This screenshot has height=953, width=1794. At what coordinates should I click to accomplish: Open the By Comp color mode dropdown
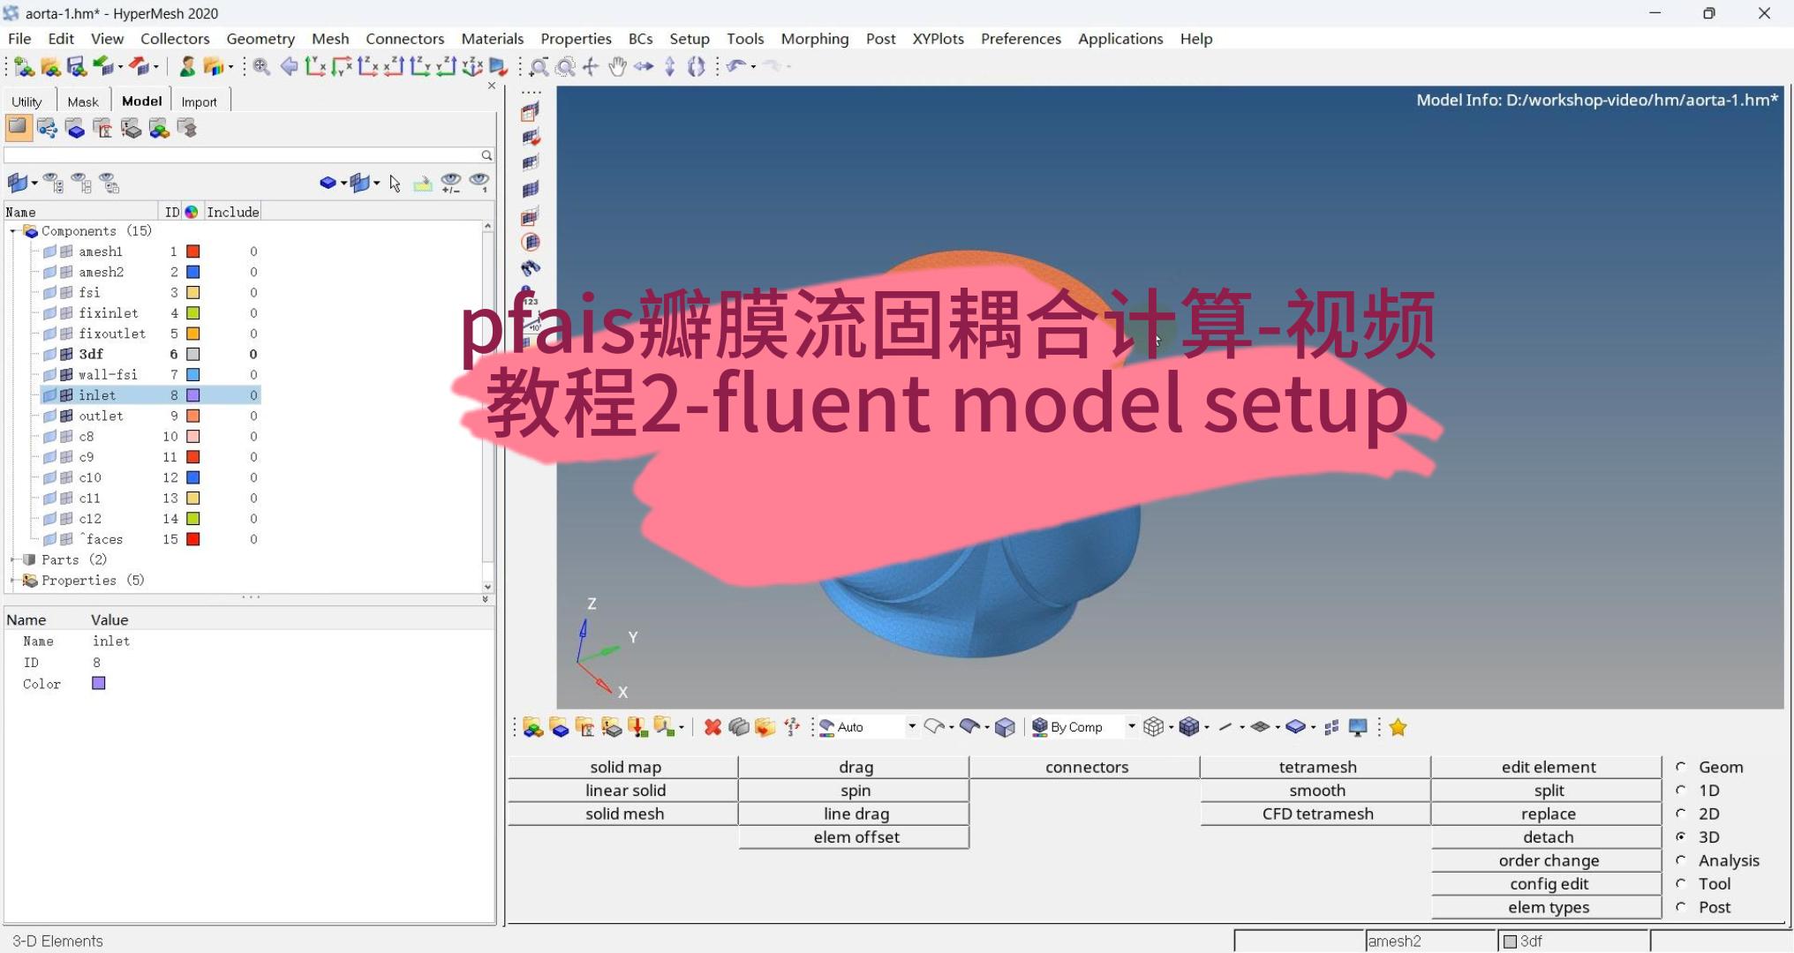coord(1131,726)
